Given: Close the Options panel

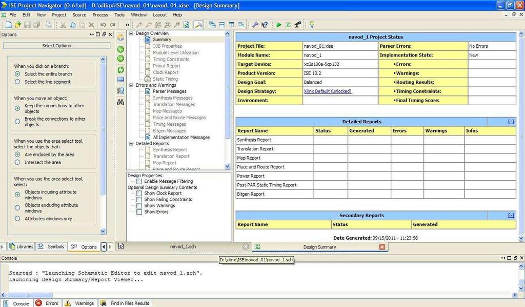Looking at the screenshot, I should [110, 34].
